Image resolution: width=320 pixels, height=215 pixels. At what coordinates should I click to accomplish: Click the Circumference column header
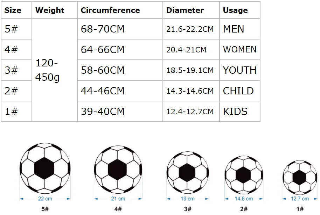pyautogui.click(x=110, y=10)
